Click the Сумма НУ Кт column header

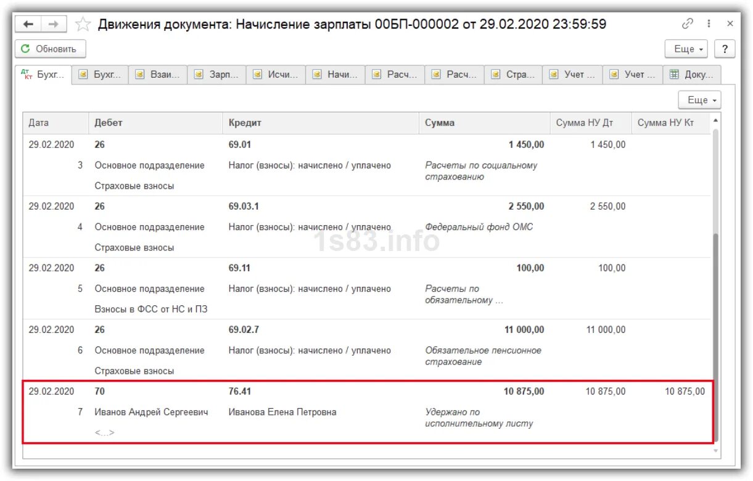click(671, 123)
